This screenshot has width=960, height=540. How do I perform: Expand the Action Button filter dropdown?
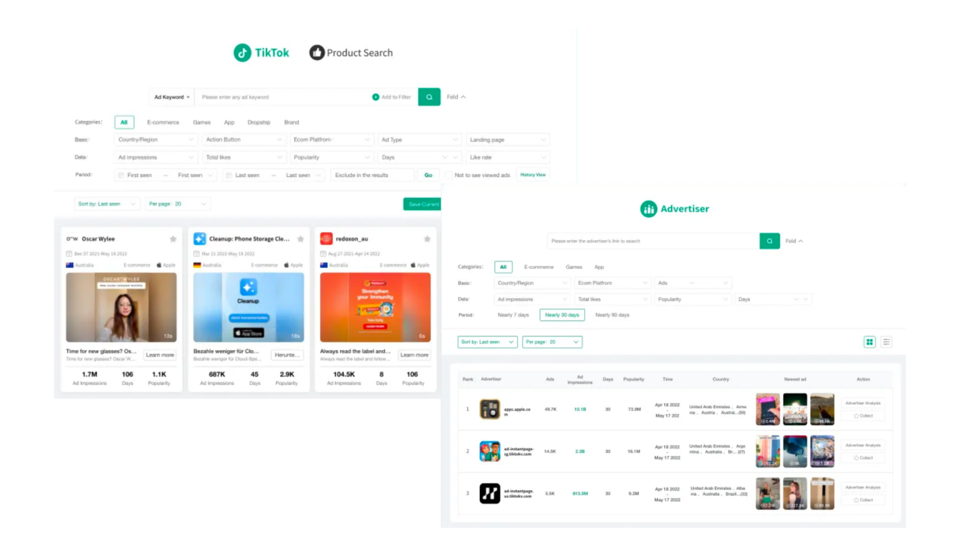tap(243, 140)
